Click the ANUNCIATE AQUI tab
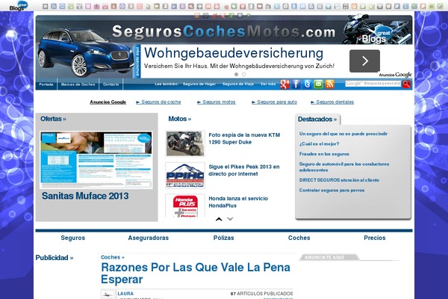 coord(329,257)
